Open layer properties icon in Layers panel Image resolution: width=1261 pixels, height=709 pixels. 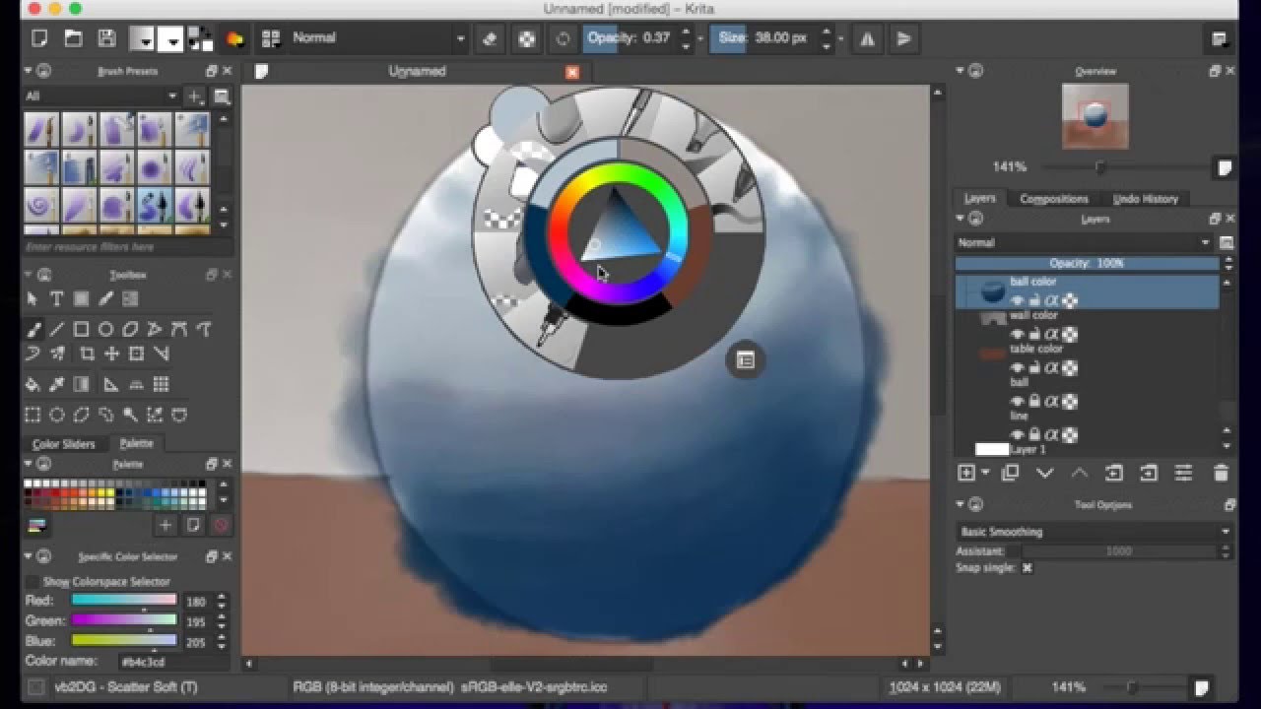(x=1184, y=474)
